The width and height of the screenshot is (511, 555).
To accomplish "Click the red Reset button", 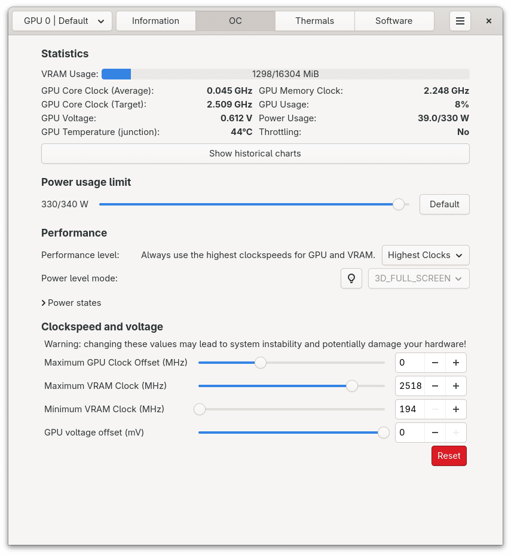I will pos(449,456).
